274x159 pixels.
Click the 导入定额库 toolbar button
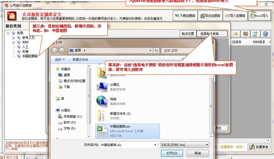[235, 16]
